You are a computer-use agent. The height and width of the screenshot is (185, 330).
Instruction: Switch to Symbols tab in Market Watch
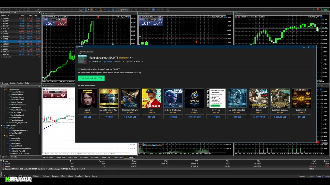pos(5,83)
